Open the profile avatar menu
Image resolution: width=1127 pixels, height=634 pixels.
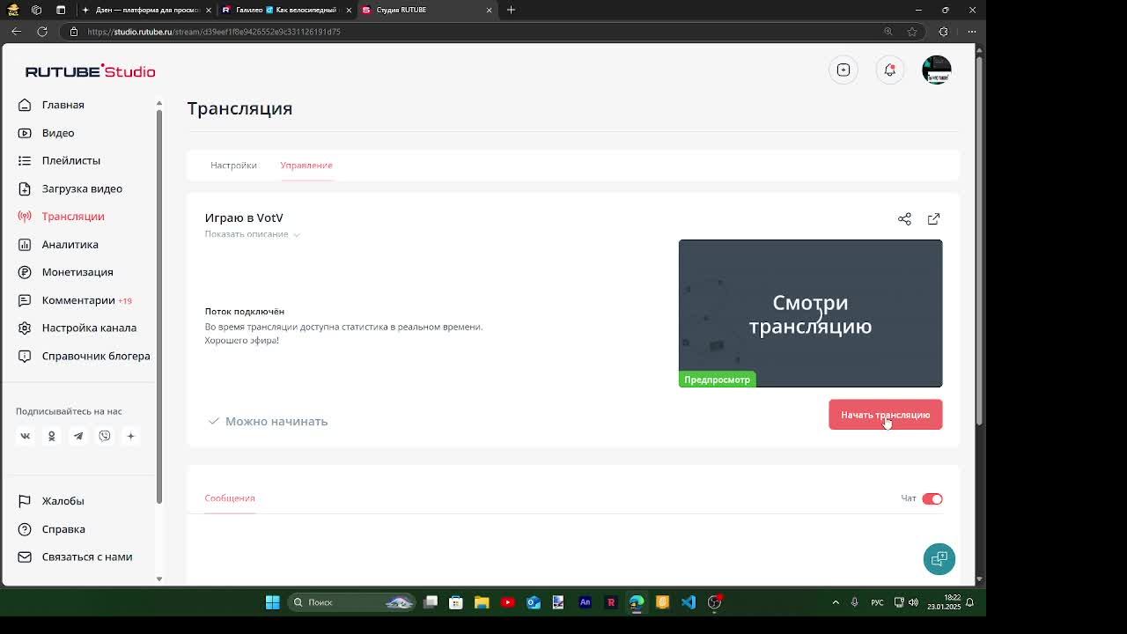tap(936, 70)
